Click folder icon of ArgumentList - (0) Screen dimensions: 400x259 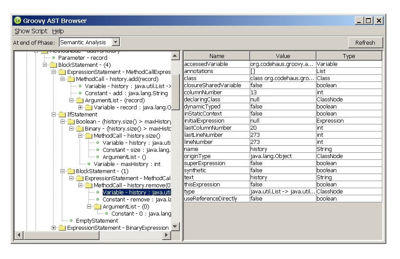pyautogui.click(x=97, y=206)
